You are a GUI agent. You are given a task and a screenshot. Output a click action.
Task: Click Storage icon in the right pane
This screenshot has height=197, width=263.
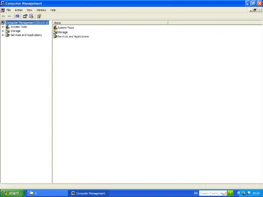tap(55, 32)
